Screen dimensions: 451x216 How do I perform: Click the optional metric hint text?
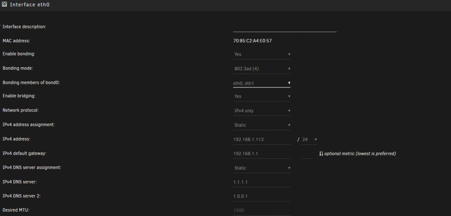pos(360,154)
